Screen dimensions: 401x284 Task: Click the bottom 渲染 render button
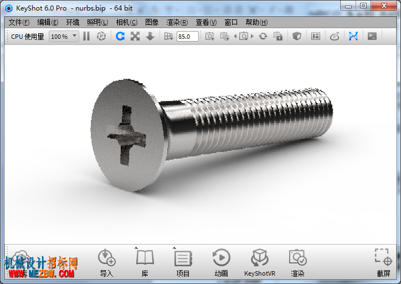click(x=297, y=262)
